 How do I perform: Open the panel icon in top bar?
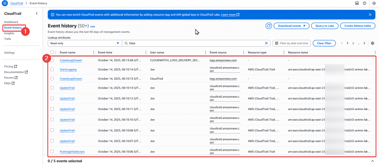[x=357, y=3]
